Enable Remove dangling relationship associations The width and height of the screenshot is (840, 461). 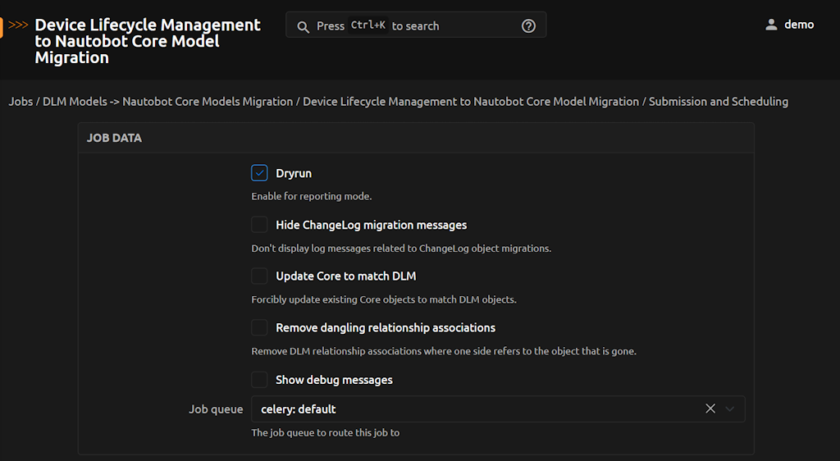point(259,327)
